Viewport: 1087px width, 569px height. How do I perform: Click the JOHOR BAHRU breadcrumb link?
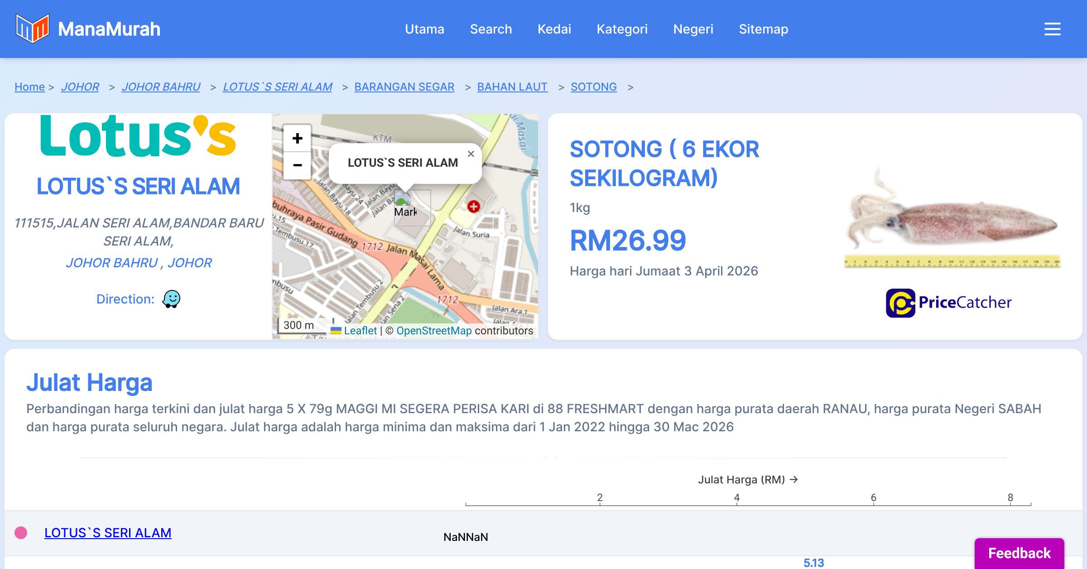point(161,87)
